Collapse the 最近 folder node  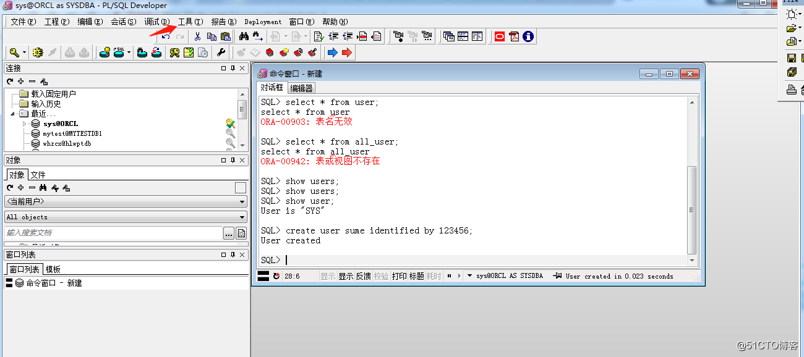coord(13,114)
